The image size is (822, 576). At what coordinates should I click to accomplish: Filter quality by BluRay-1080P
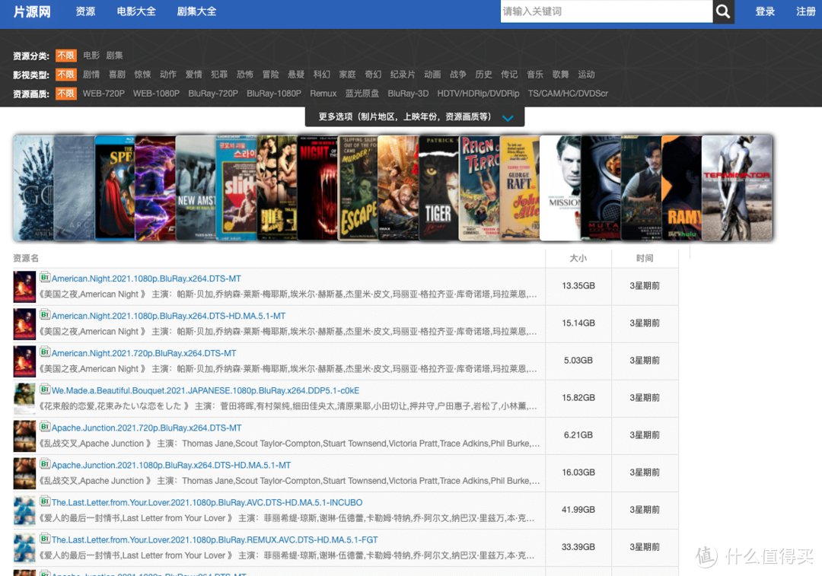click(x=274, y=94)
